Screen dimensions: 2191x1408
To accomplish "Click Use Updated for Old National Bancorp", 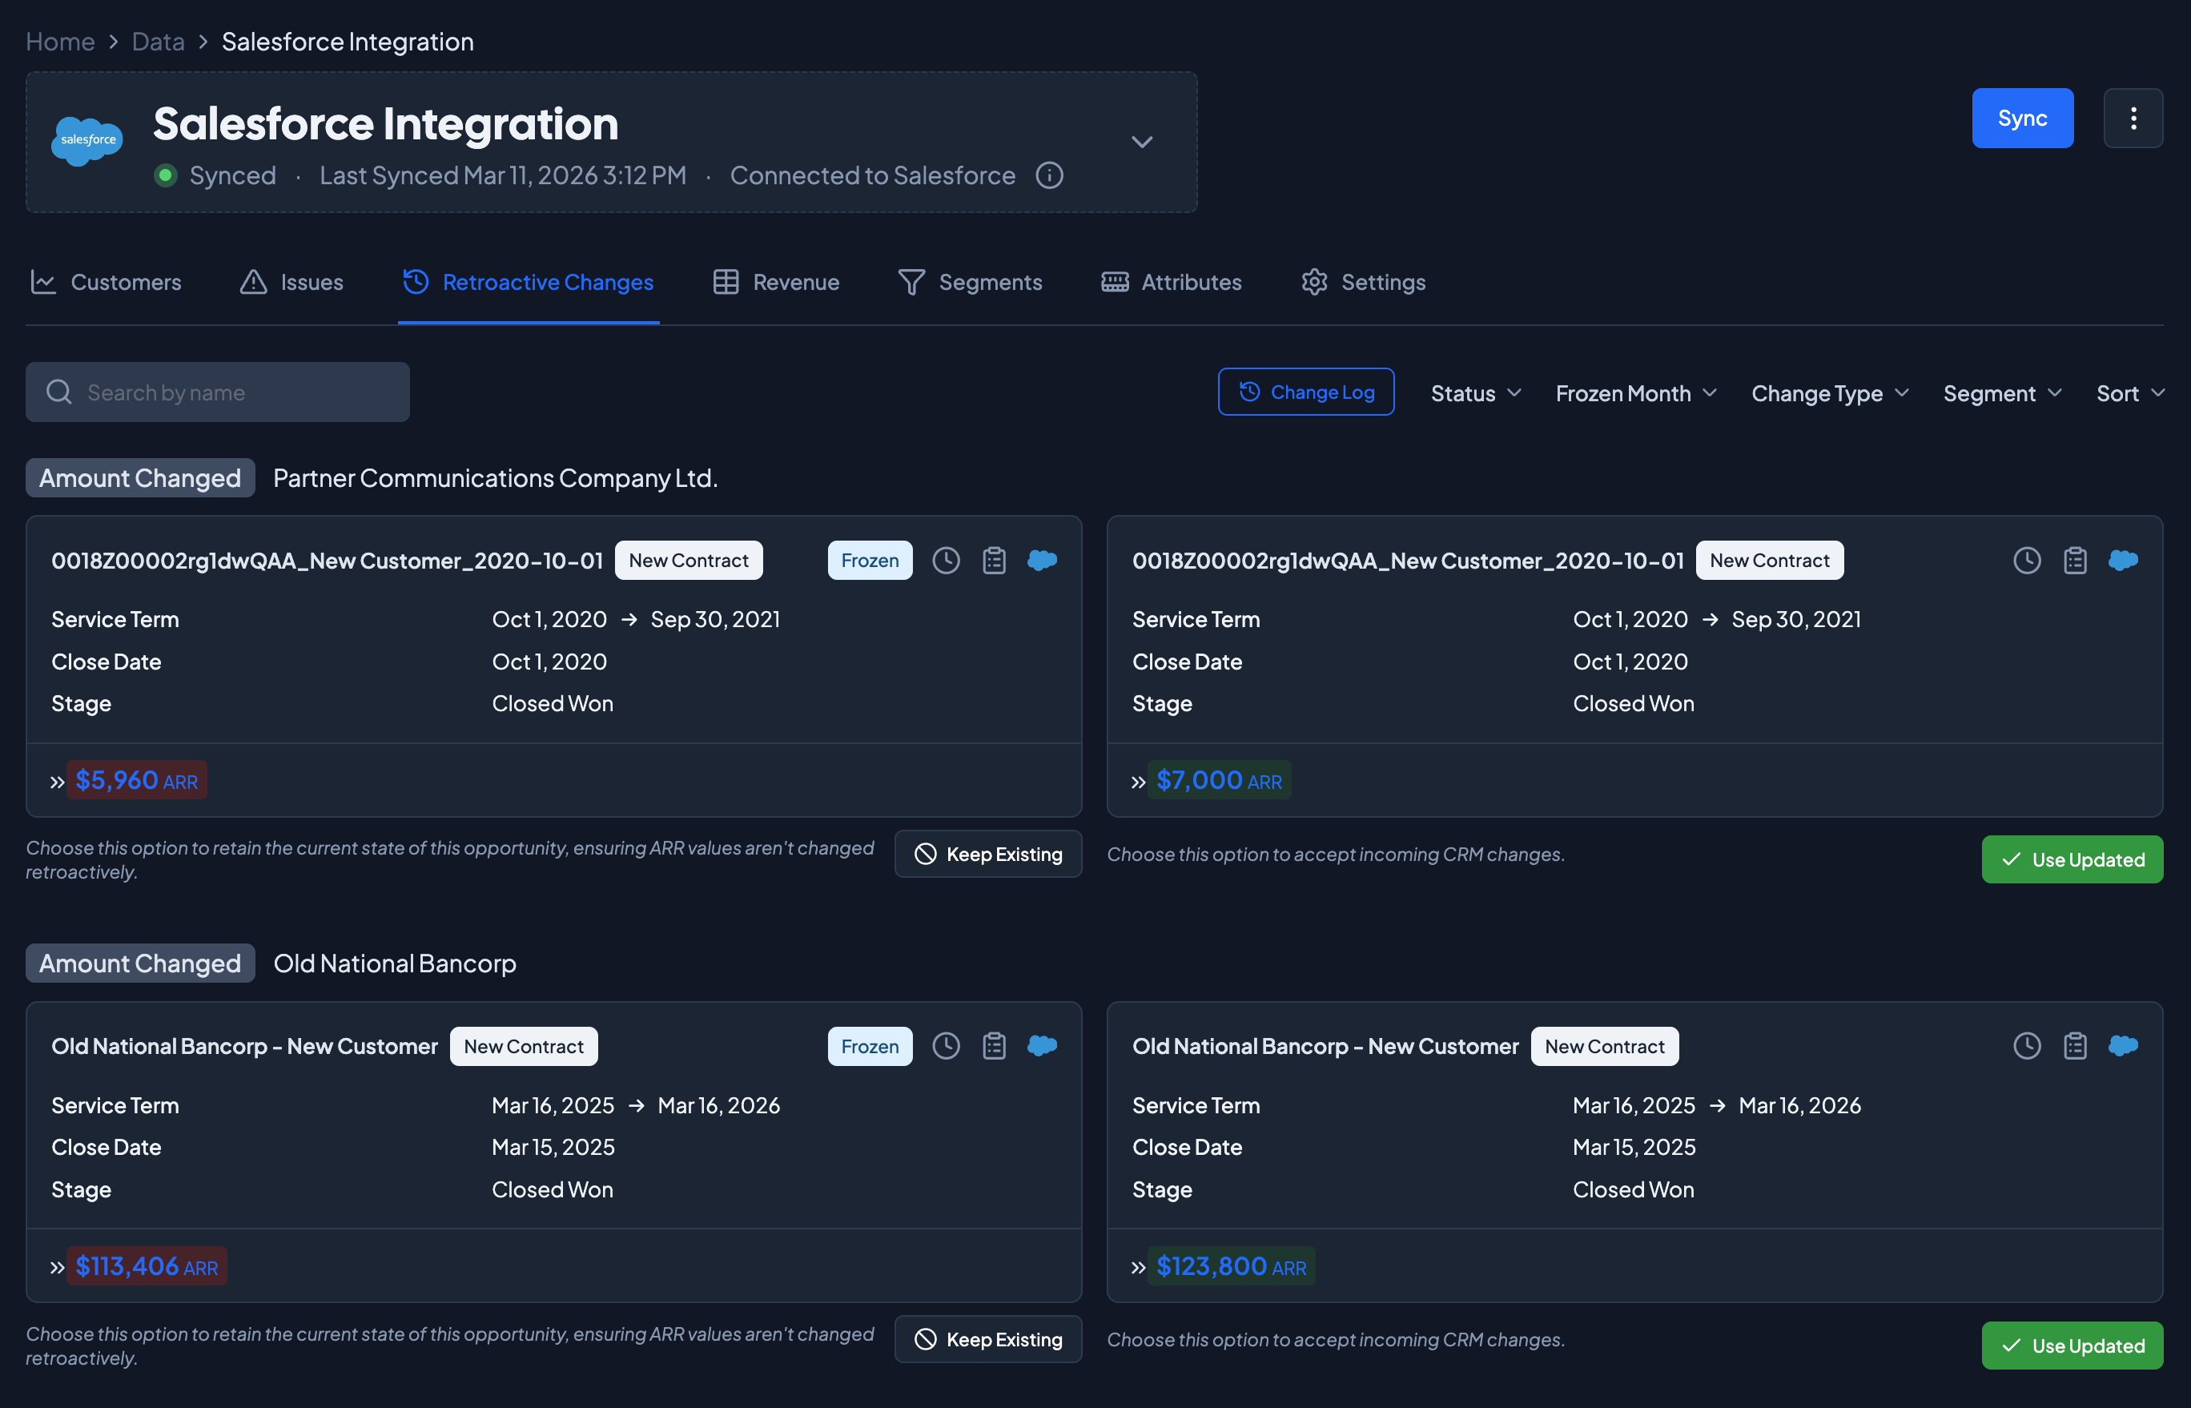I will 2071,1345.
